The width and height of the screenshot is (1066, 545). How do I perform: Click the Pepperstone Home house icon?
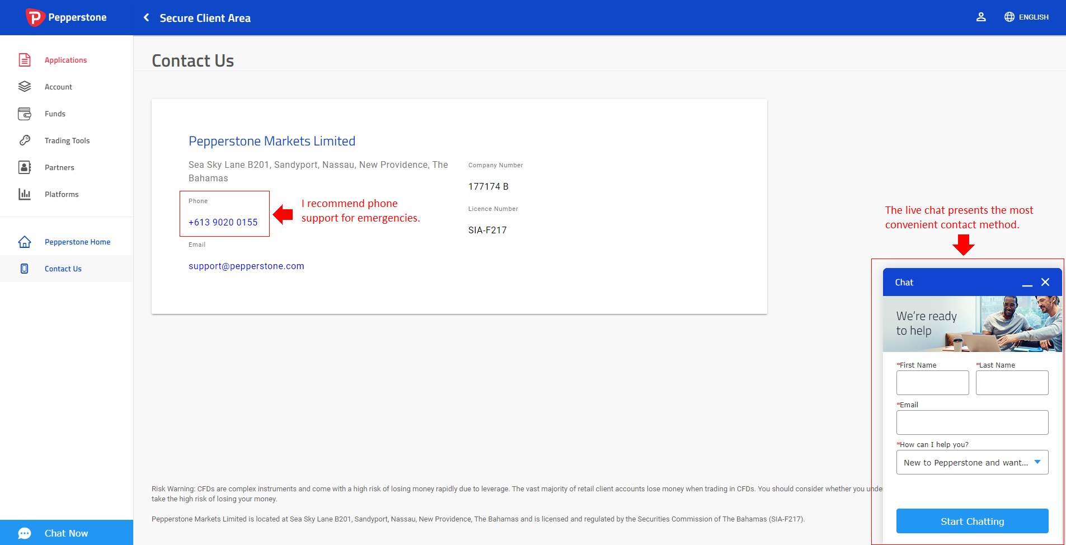(25, 242)
